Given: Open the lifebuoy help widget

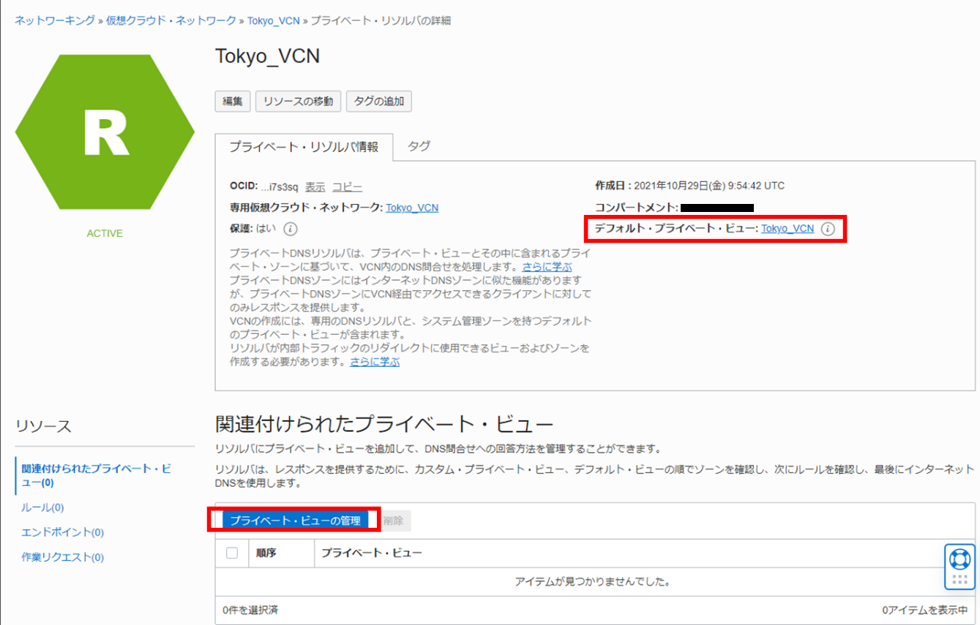Looking at the screenshot, I should click(x=960, y=559).
